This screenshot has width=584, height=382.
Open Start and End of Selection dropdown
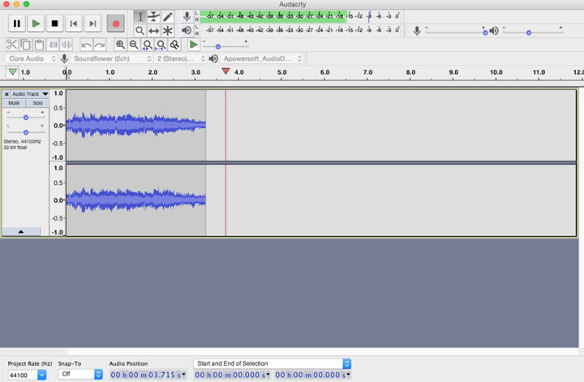[x=272, y=363]
